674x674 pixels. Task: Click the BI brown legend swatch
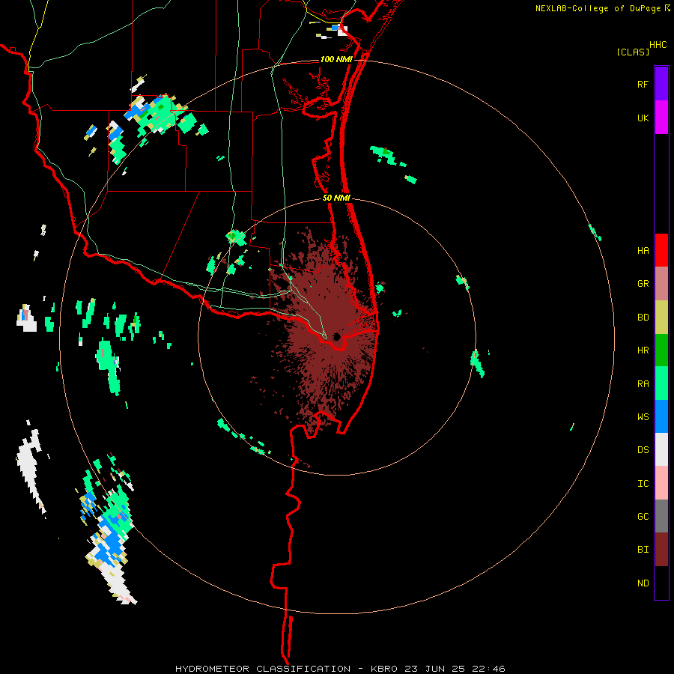(661, 550)
